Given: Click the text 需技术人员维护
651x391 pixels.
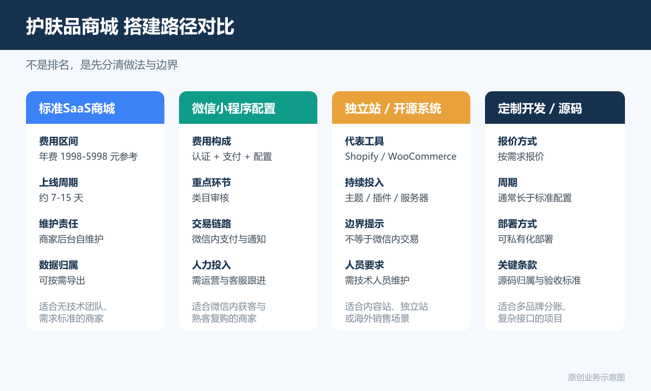Looking at the screenshot, I should click(377, 280).
